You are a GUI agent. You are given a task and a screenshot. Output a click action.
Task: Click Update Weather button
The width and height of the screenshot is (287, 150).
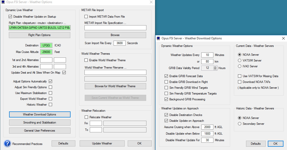click(102, 143)
